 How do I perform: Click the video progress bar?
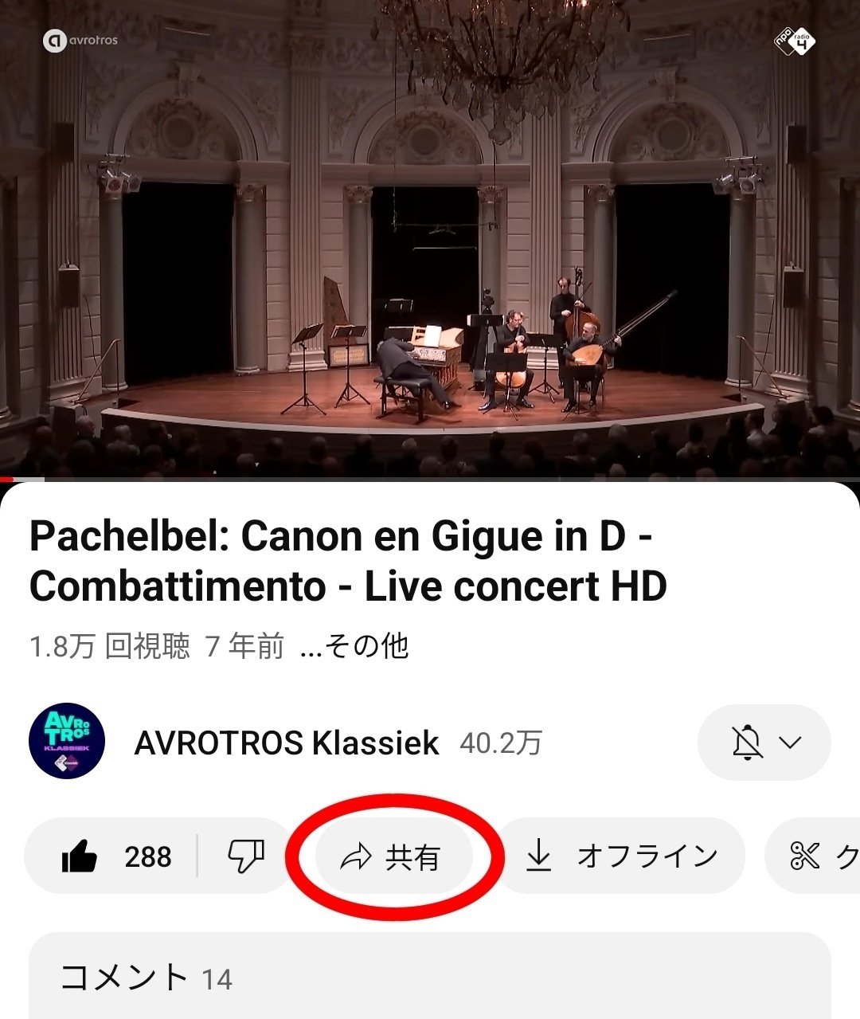[430, 479]
